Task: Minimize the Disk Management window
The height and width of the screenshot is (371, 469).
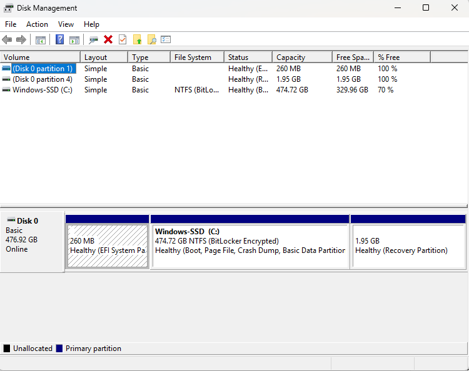Action: [x=398, y=7]
